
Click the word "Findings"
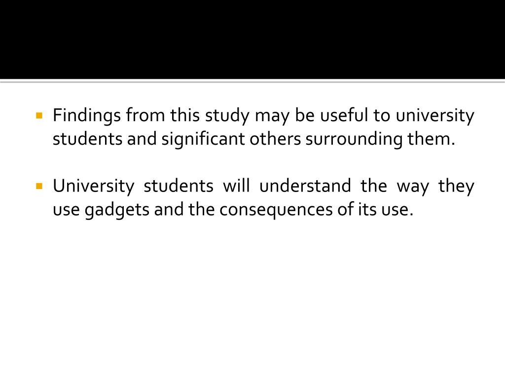click(87, 116)
